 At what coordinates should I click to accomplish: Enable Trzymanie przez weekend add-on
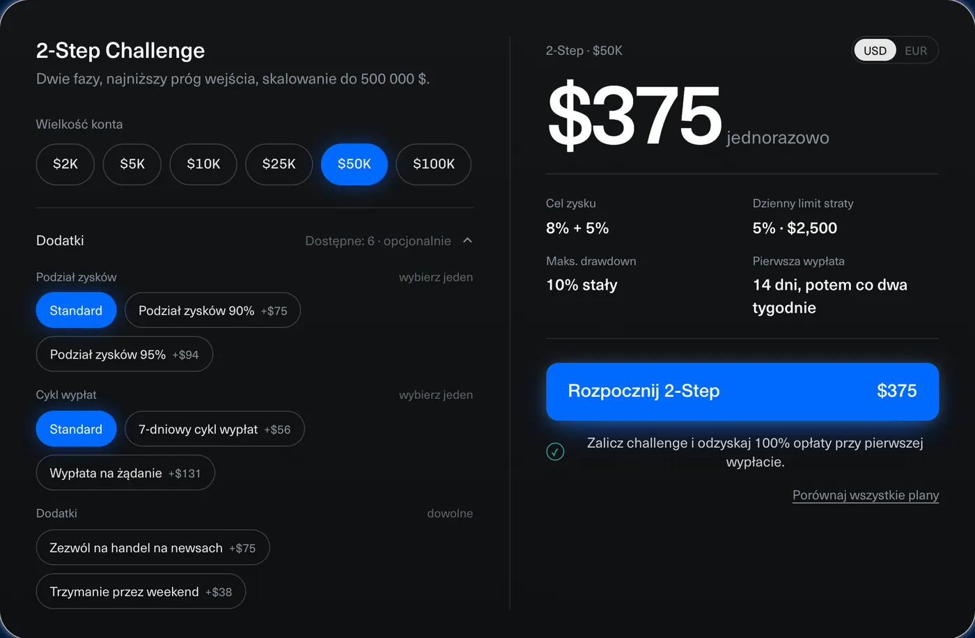coord(141,592)
